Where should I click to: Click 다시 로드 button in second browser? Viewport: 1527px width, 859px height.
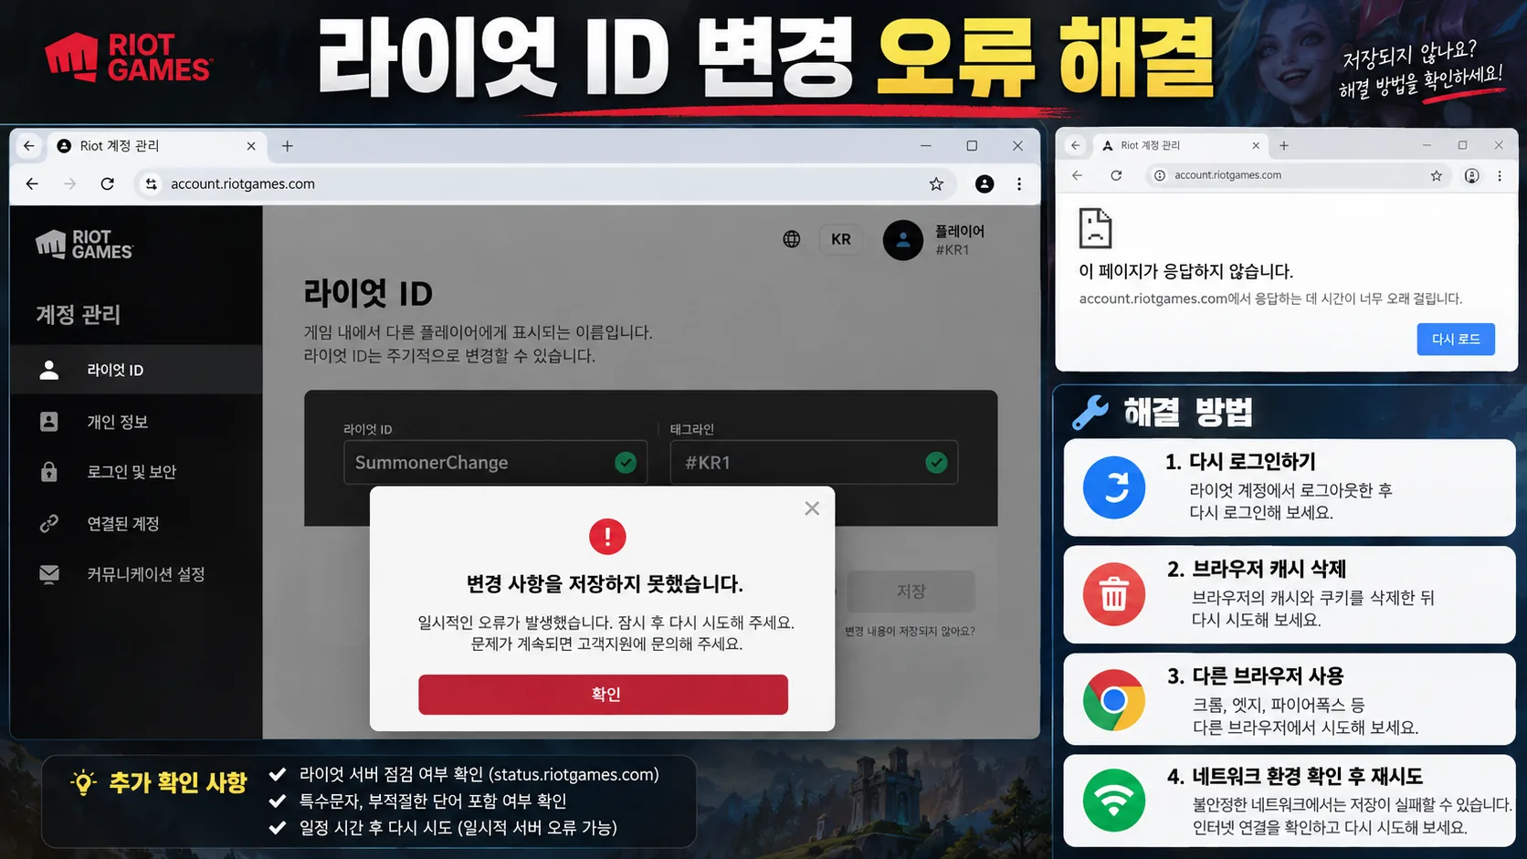(1456, 339)
